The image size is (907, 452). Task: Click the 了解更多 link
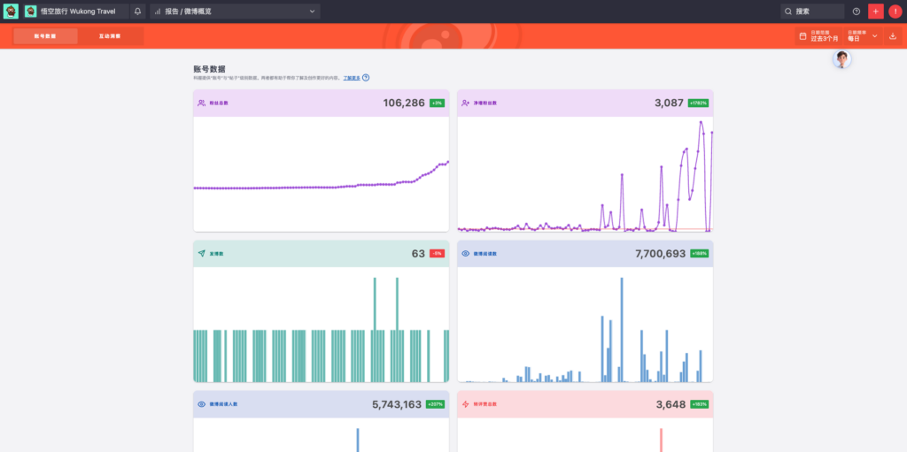click(352, 78)
